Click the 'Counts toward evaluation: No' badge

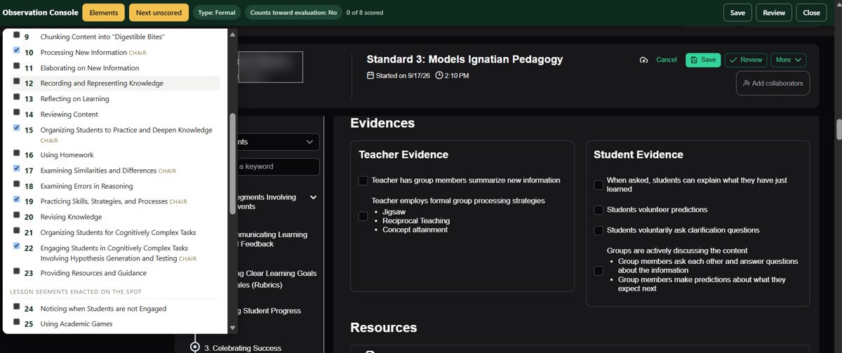[x=293, y=13]
